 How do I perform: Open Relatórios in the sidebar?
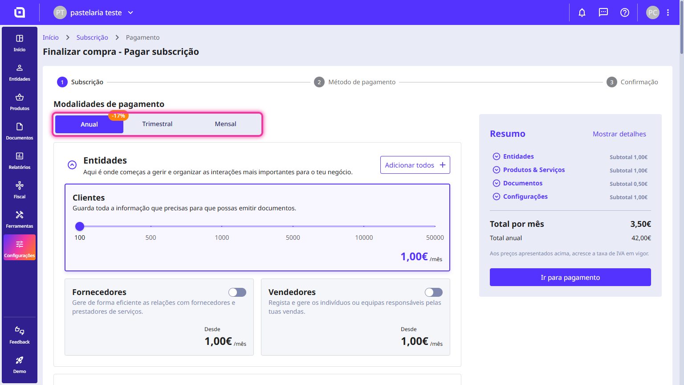20,161
